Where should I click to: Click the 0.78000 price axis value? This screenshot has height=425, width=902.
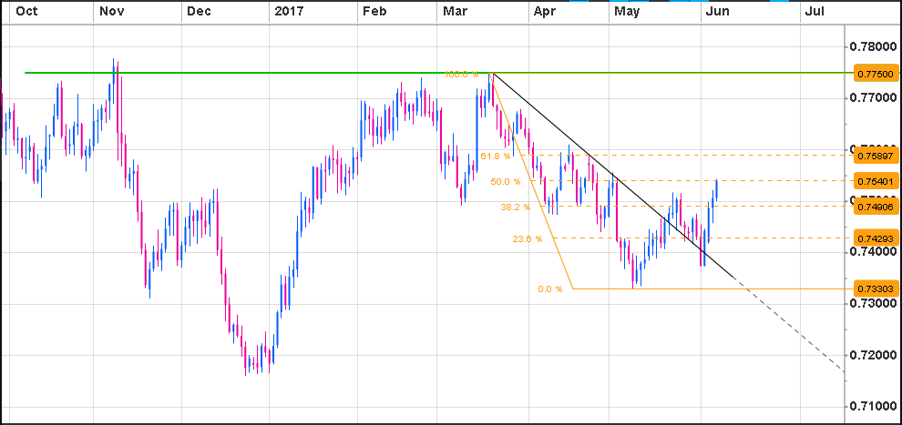(875, 46)
